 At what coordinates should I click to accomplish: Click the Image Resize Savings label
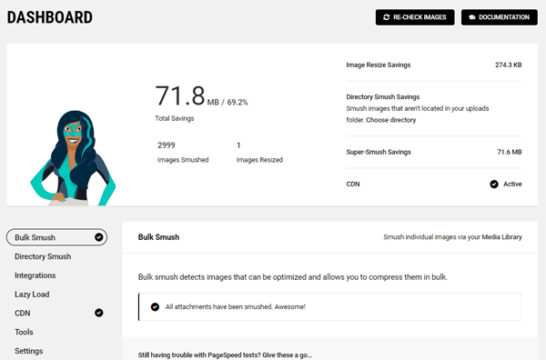coord(379,65)
